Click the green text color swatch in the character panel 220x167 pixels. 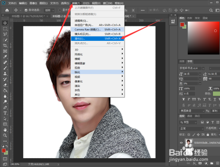(x=216, y=94)
